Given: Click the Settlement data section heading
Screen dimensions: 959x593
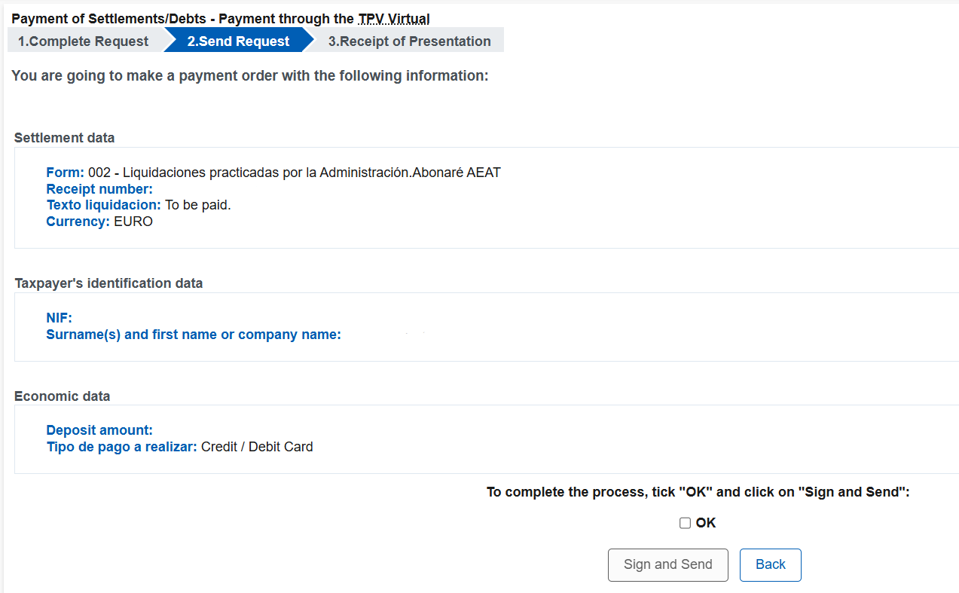Looking at the screenshot, I should click(64, 137).
